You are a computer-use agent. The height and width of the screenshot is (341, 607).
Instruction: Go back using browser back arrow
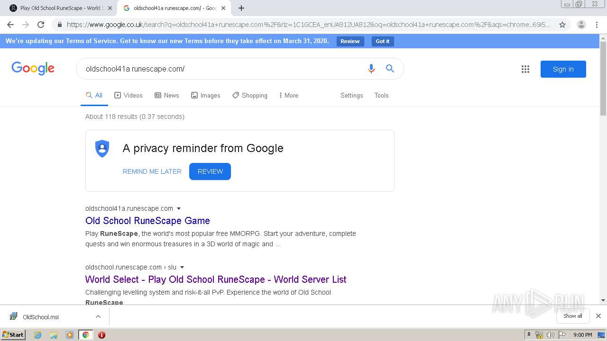click(10, 25)
